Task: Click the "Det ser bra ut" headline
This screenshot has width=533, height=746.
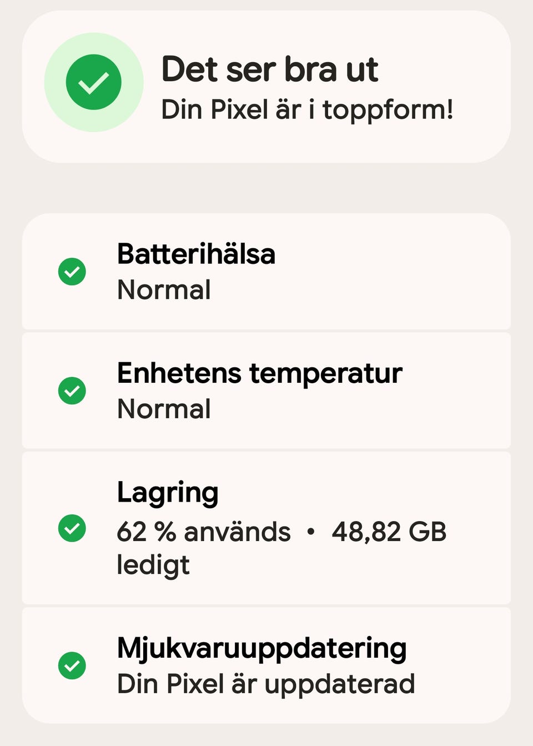Action: (270, 69)
